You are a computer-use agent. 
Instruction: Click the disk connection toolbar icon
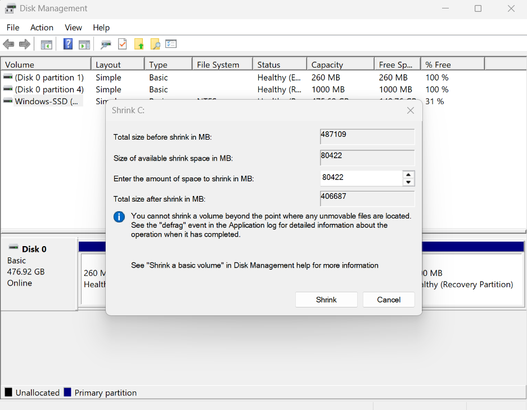106,44
